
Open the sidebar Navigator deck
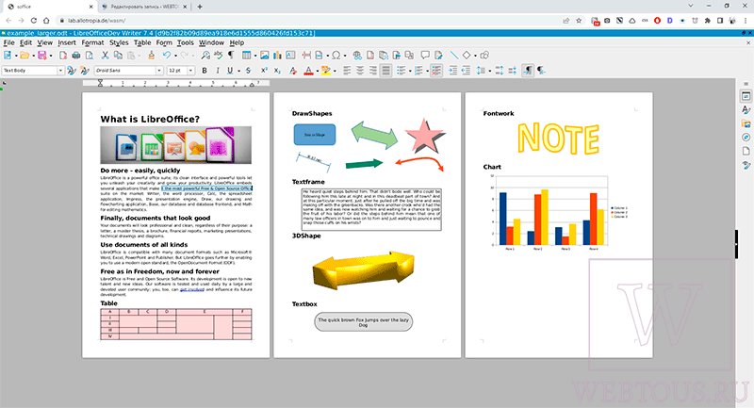(746, 138)
